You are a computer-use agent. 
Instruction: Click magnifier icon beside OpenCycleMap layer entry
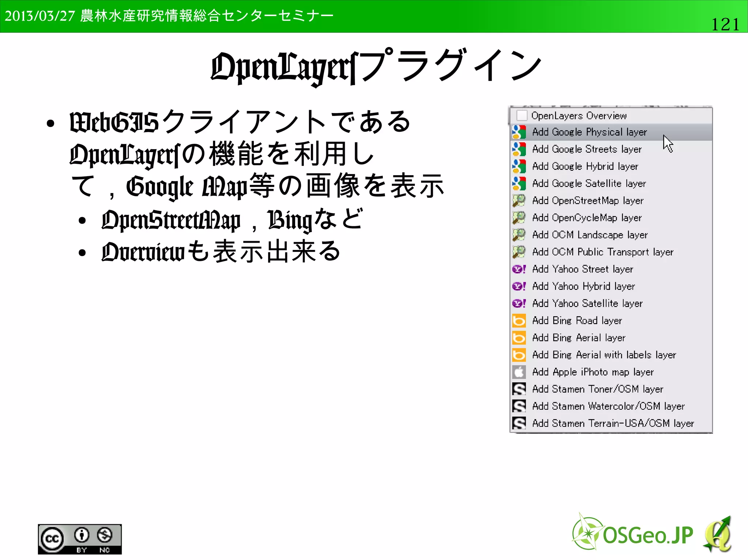519,218
